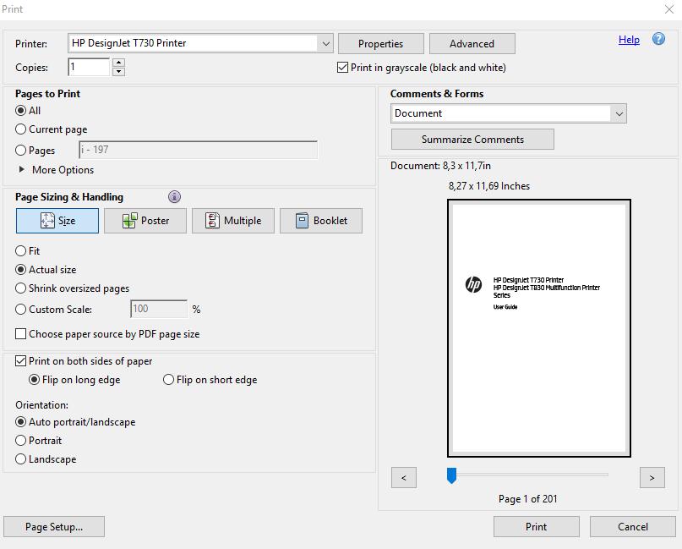Select the Pages range radio button

click(20, 151)
